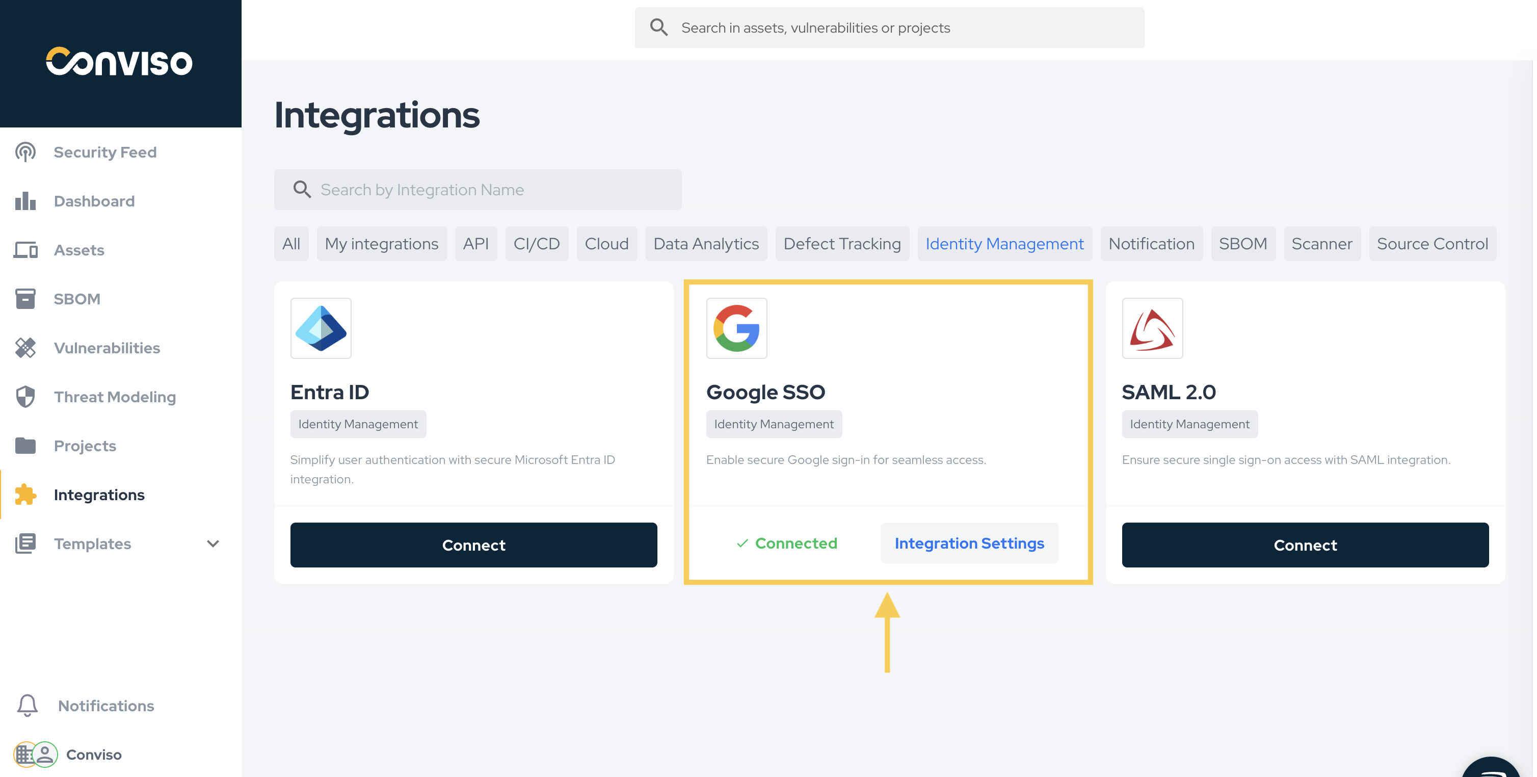Open Google SSO Integration Settings
This screenshot has width=1537, height=777.
pos(969,543)
